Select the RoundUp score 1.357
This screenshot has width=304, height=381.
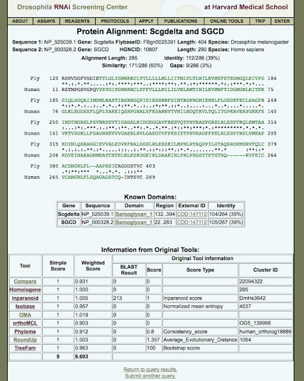(x=154, y=340)
